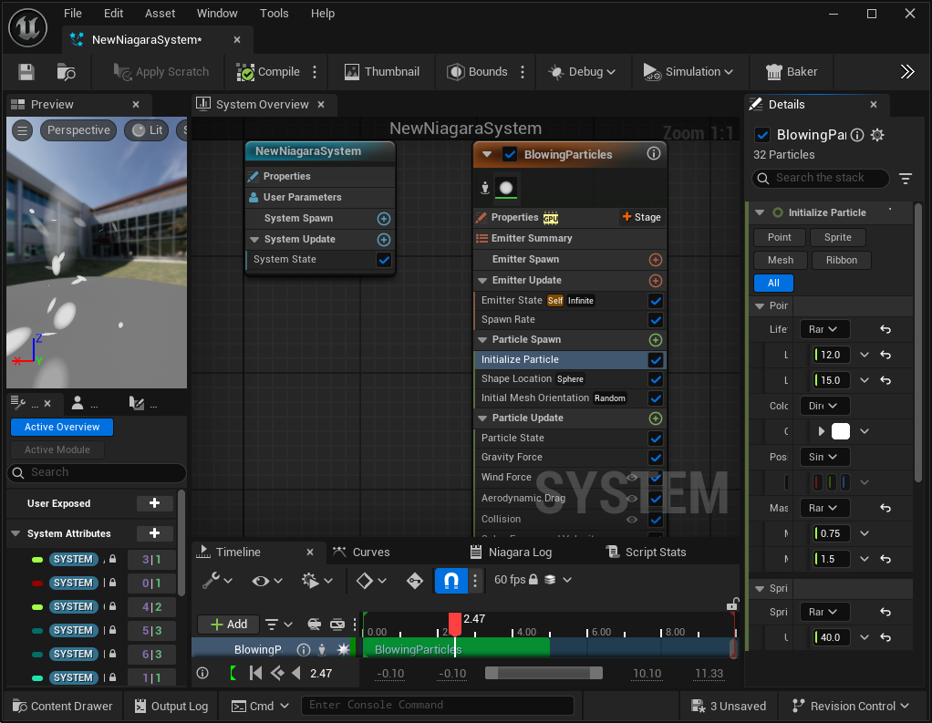Expand the toolbar overflow chevrons
Screen dimensions: 932x723
[907, 72]
